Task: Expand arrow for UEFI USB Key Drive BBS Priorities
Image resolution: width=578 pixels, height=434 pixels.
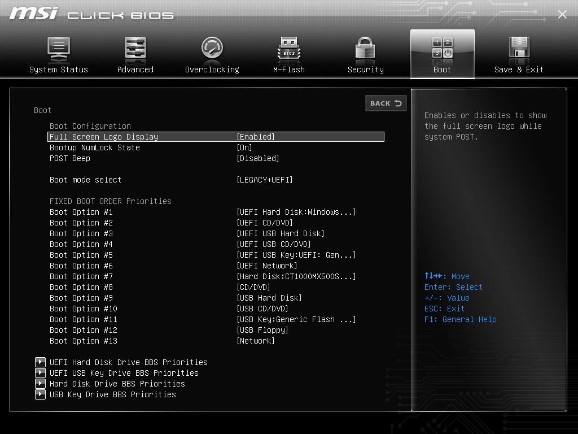Action: click(x=40, y=373)
